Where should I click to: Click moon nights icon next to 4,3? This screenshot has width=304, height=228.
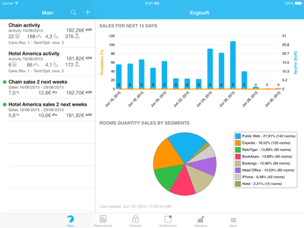click(x=56, y=36)
